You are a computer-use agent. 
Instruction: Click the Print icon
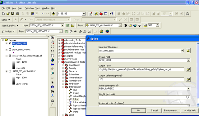[17, 14]
